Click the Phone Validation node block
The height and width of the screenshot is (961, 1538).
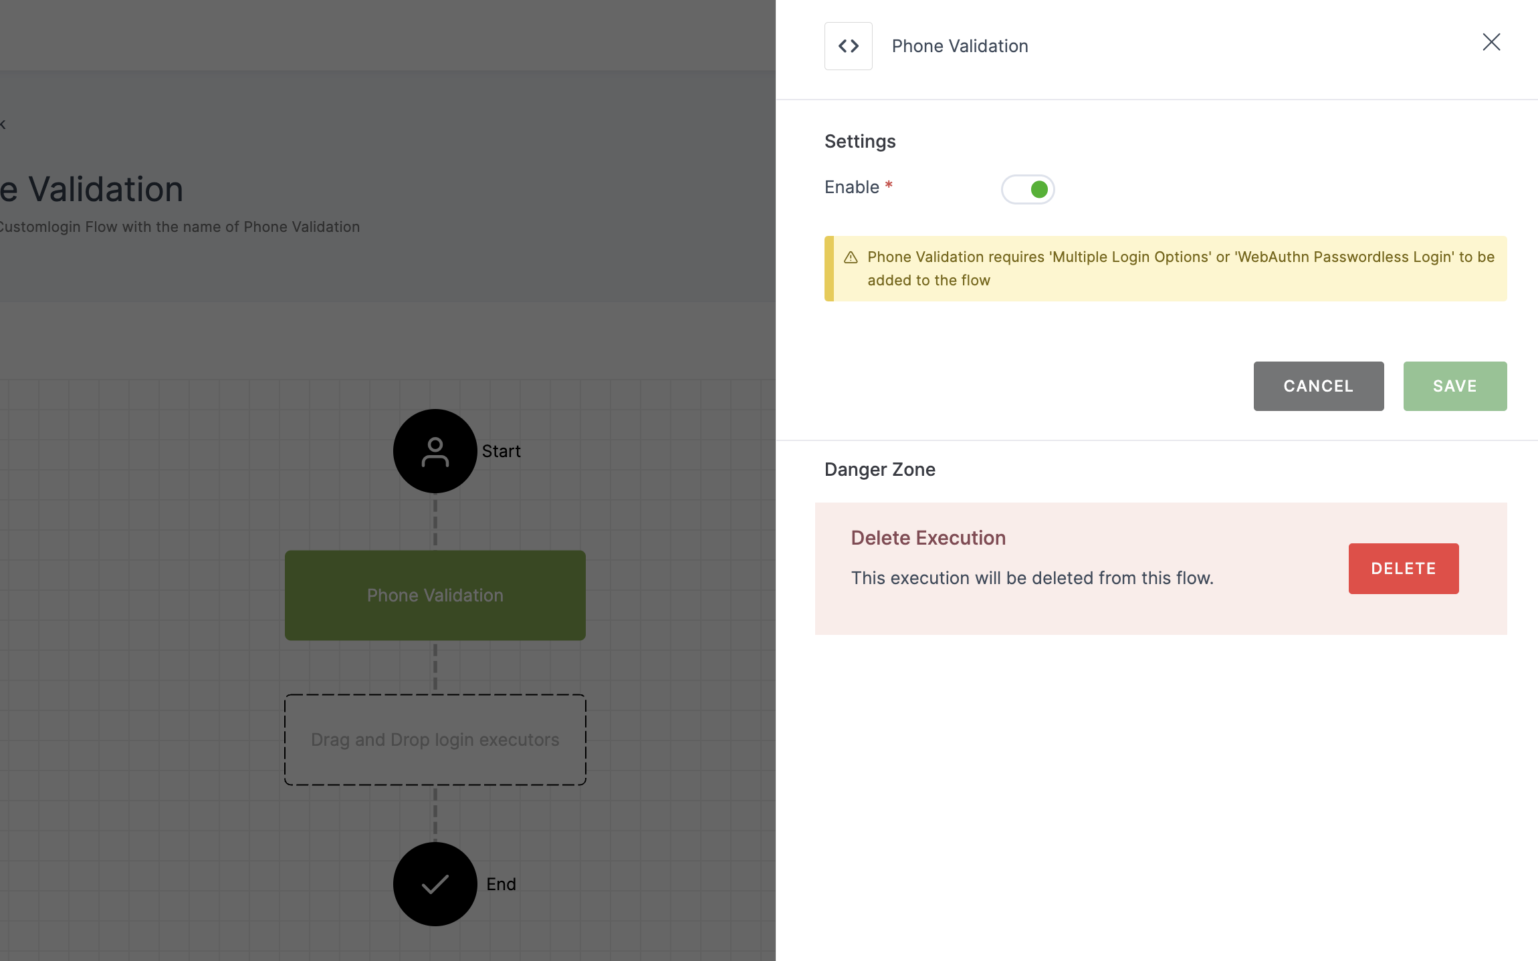(435, 595)
